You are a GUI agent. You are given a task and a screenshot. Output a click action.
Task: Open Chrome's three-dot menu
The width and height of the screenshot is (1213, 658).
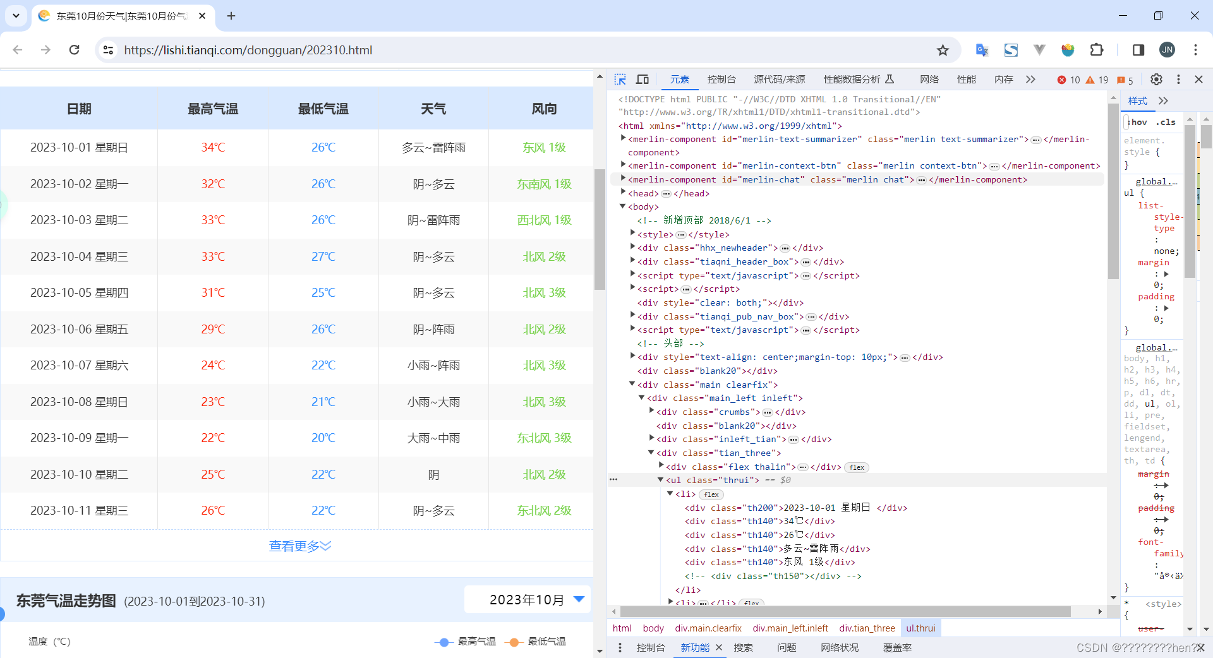1195,50
